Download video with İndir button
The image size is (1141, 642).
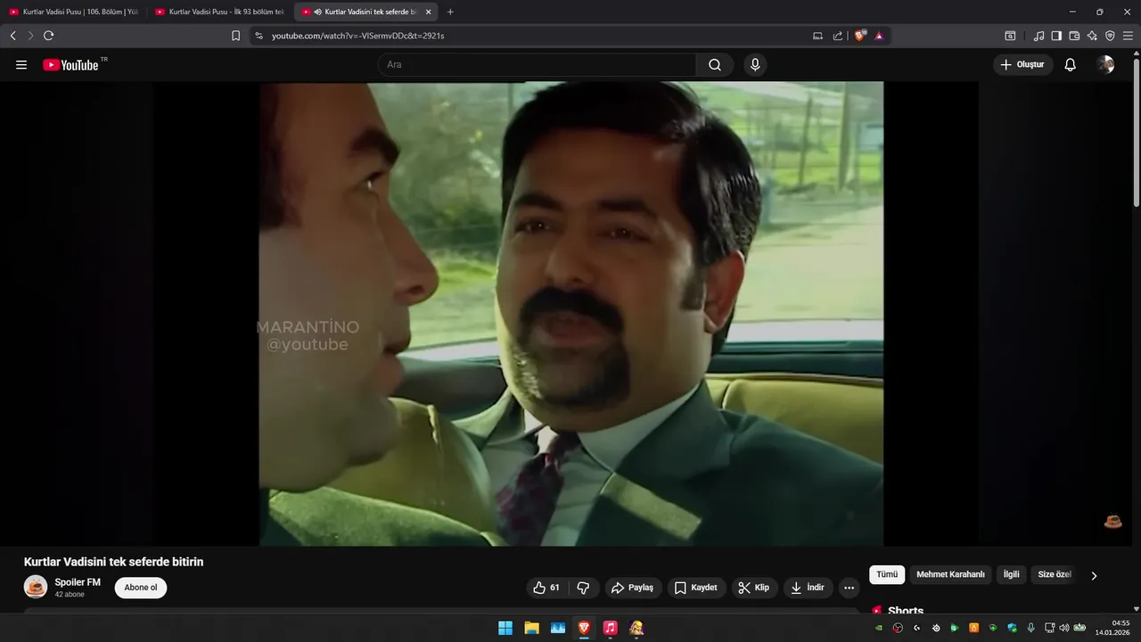click(x=809, y=588)
